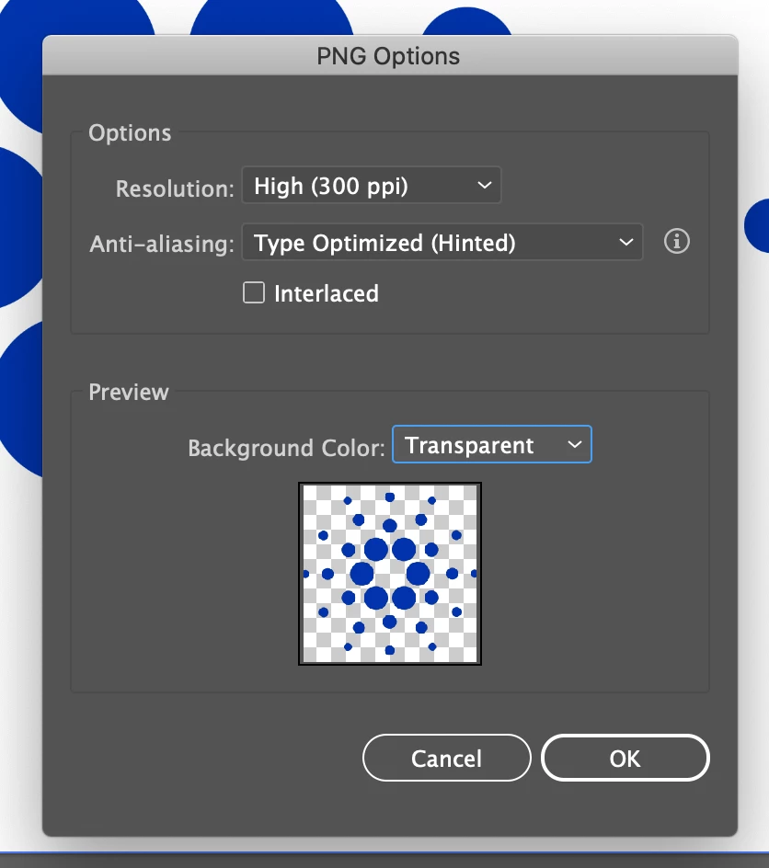Enable the Interlaced checkbox
Screen dimensions: 769x868
[254, 292]
